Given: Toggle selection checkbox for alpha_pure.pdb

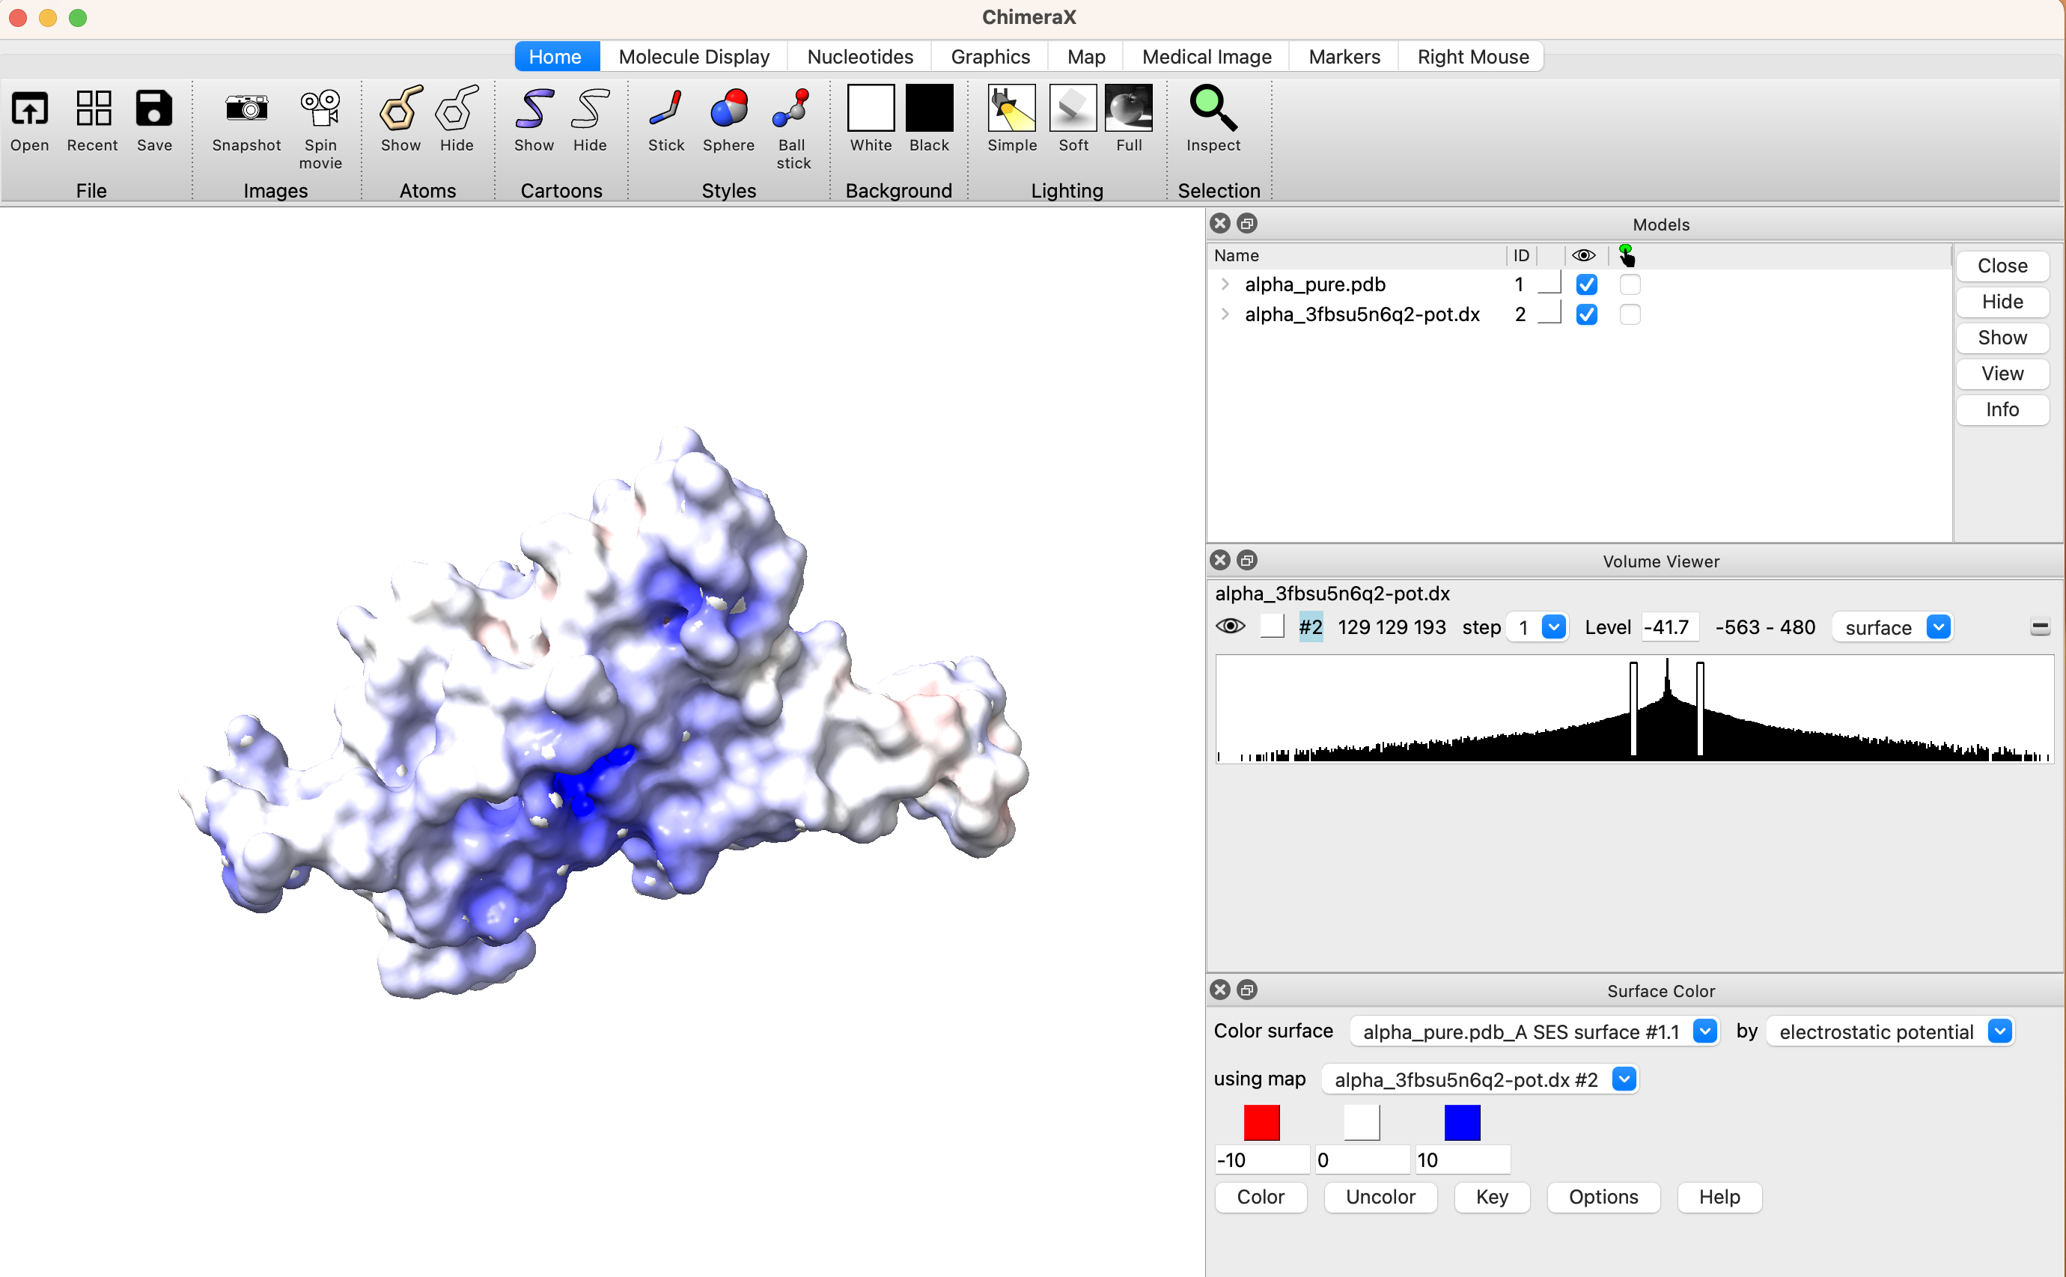Looking at the screenshot, I should pos(1630,284).
